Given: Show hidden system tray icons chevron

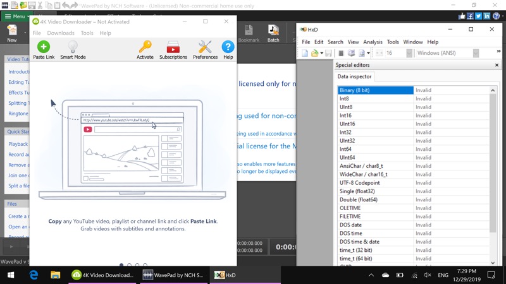Looking at the screenshot, I should (371, 275).
